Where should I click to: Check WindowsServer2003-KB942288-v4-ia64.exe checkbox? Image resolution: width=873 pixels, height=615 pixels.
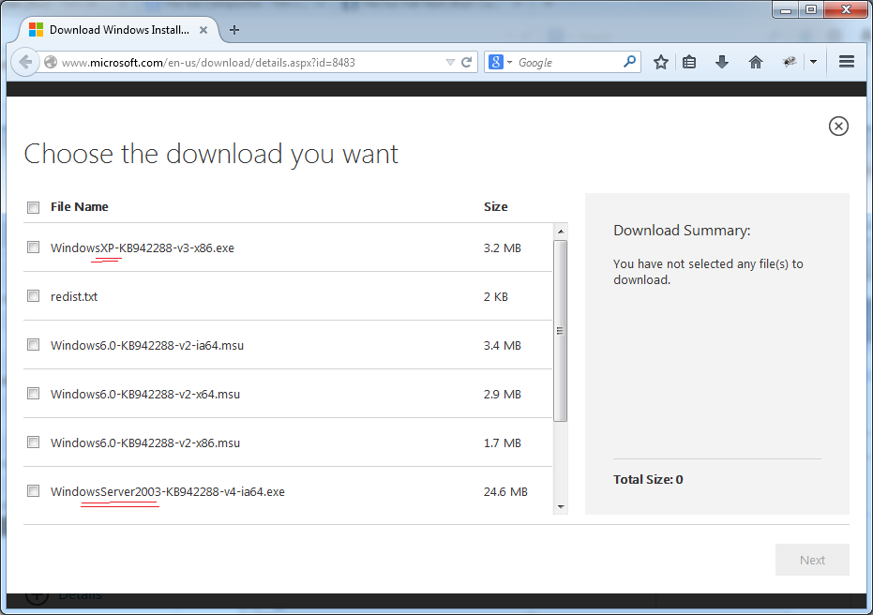click(34, 491)
